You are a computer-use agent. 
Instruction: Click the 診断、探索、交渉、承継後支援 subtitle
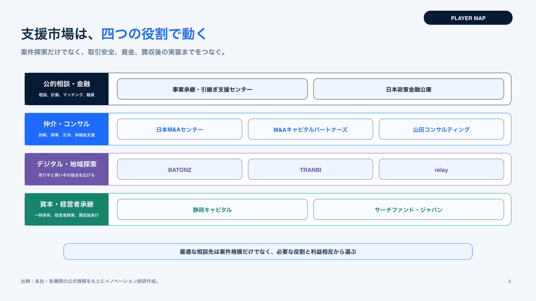pyautogui.click(x=67, y=135)
